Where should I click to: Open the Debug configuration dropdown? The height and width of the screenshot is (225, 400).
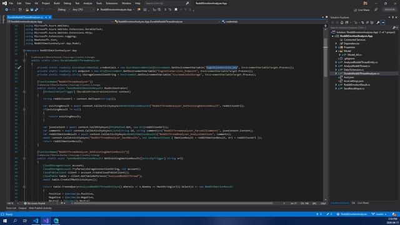[64, 10]
